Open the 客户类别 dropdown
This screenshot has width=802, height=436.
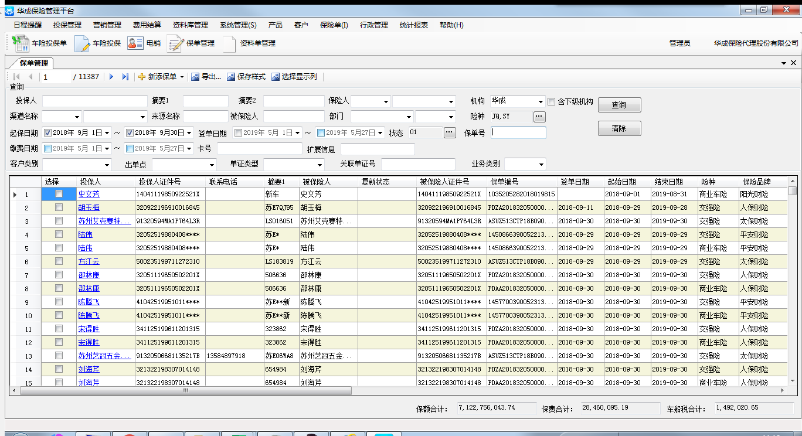click(x=106, y=165)
